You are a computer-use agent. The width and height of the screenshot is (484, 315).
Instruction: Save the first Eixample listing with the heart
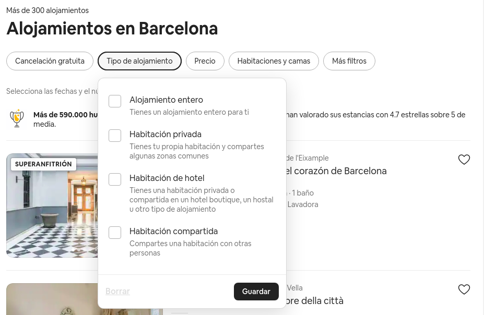(x=464, y=160)
